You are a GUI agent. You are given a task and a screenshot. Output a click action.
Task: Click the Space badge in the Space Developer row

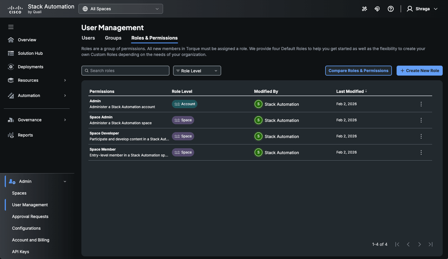183,136
